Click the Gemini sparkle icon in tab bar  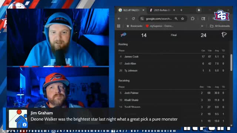point(199,10)
